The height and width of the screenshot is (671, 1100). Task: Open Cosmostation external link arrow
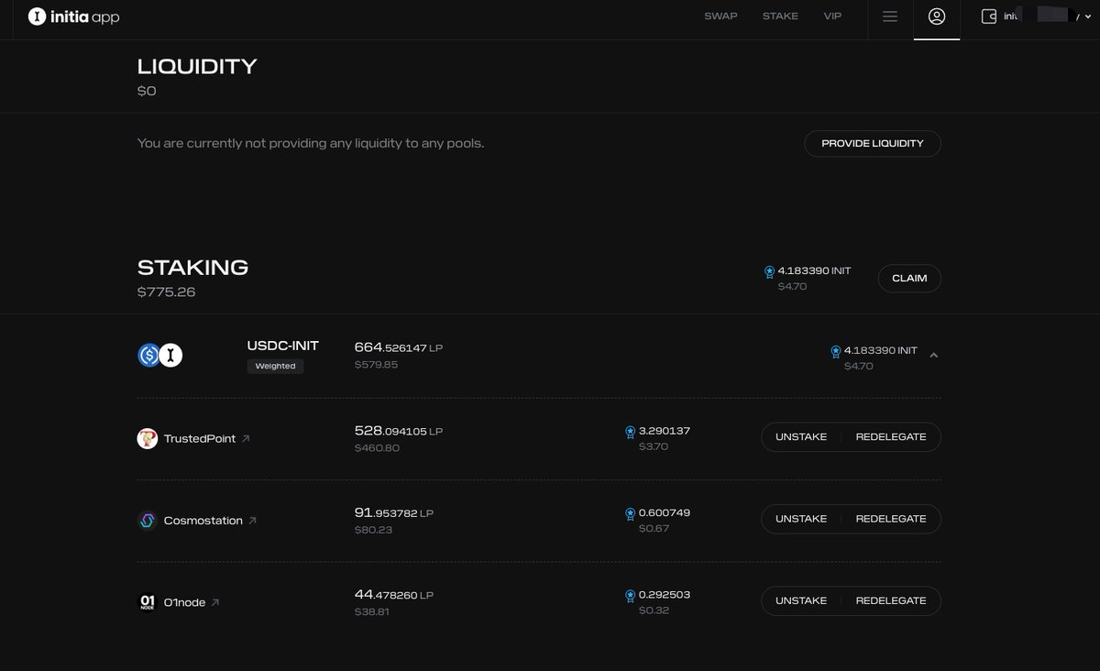coord(253,521)
